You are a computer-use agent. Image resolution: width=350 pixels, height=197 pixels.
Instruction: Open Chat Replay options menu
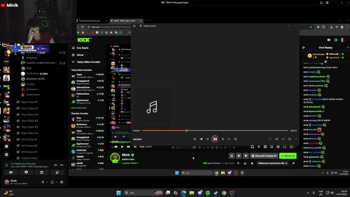click(x=348, y=48)
